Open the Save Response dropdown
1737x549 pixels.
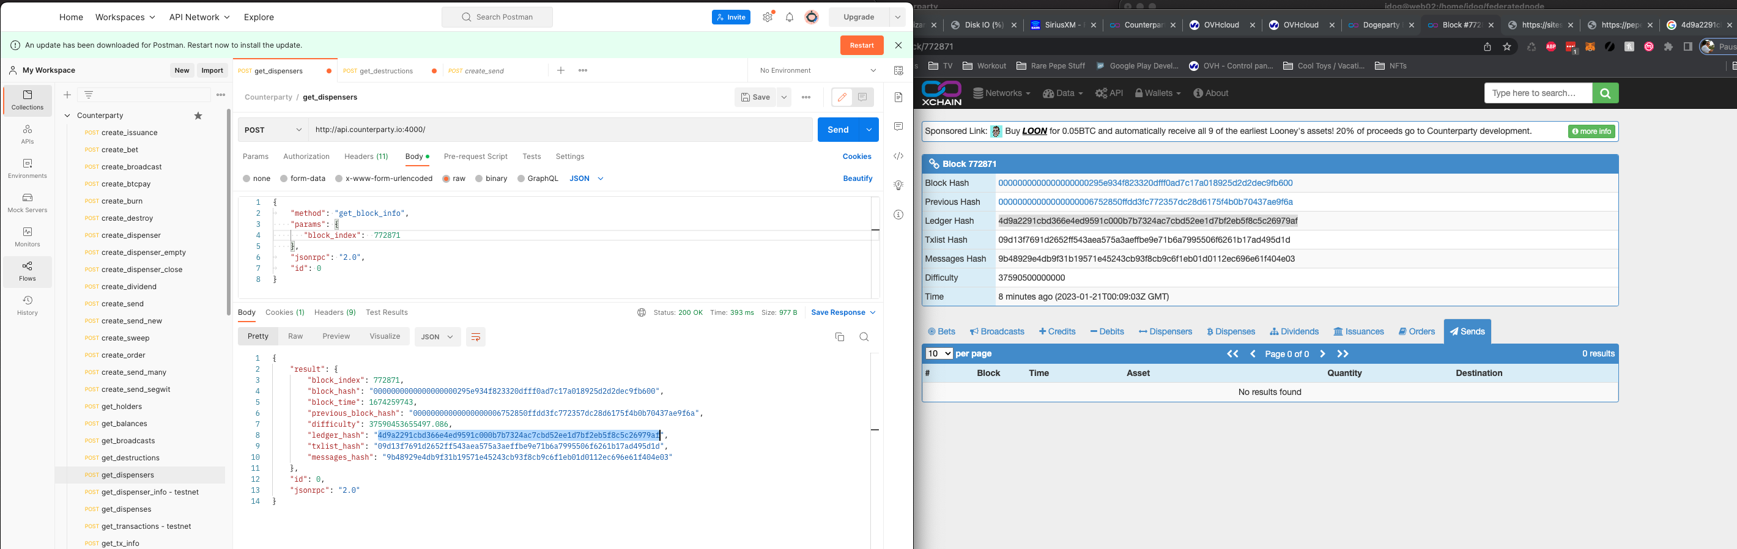click(x=843, y=312)
